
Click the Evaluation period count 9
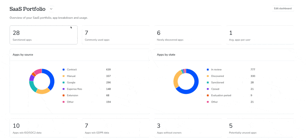(x=251, y=95)
